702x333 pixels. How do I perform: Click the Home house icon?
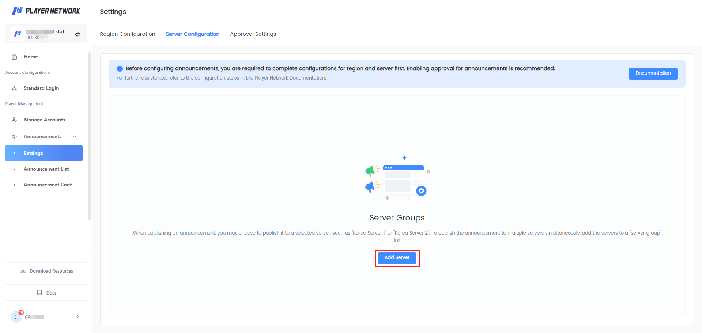15,57
